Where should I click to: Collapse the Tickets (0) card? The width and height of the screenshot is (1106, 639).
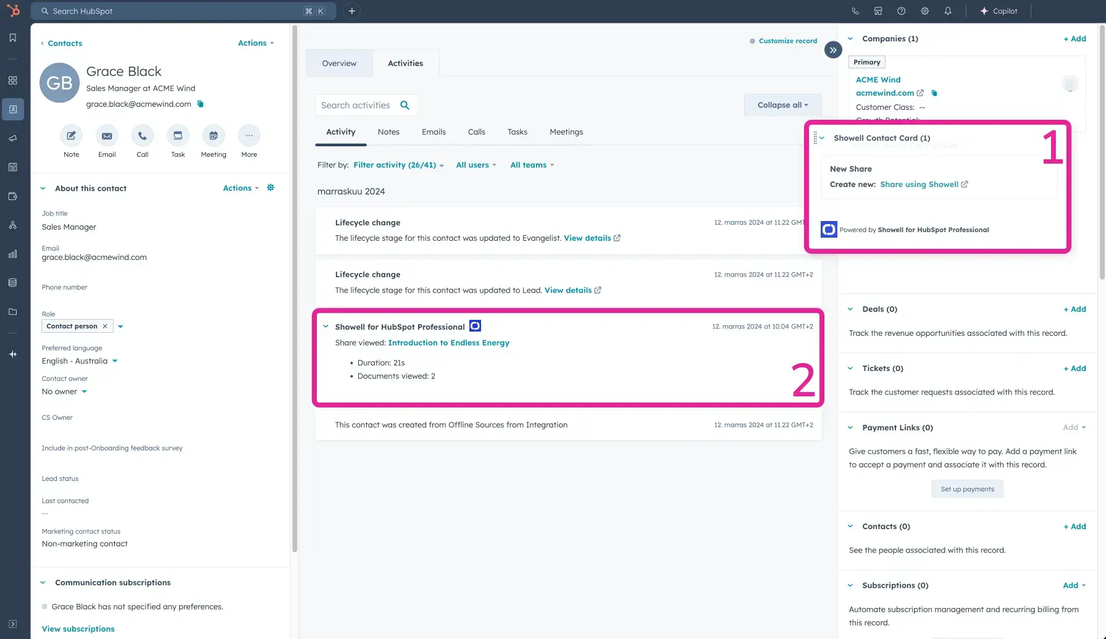click(850, 369)
